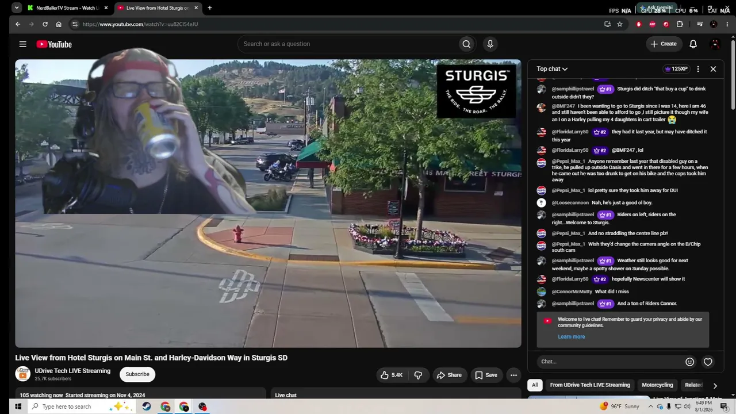The image size is (736, 414).
Task: Open YouTube notifications bell
Action: [693, 44]
